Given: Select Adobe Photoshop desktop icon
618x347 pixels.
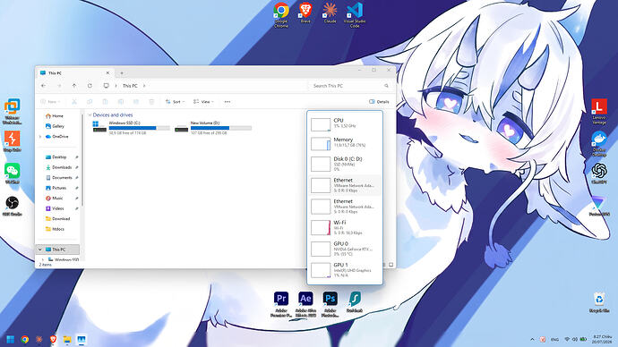Looking at the screenshot, I should coord(330,304).
